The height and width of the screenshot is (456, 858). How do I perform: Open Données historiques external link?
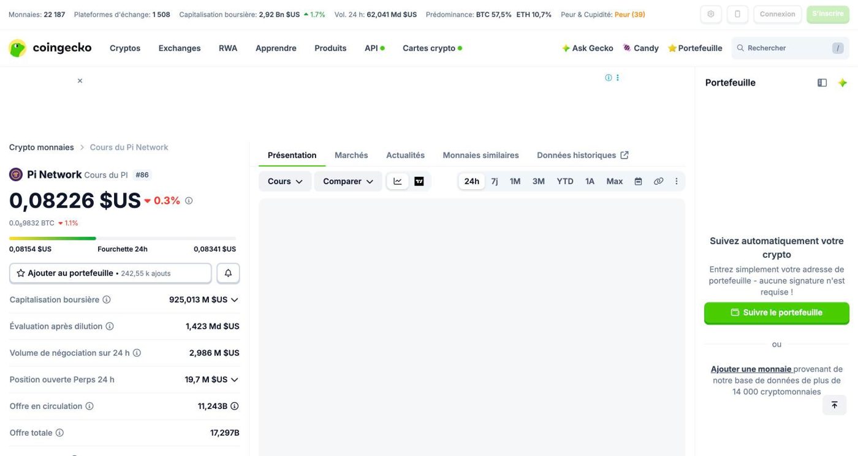pos(583,155)
